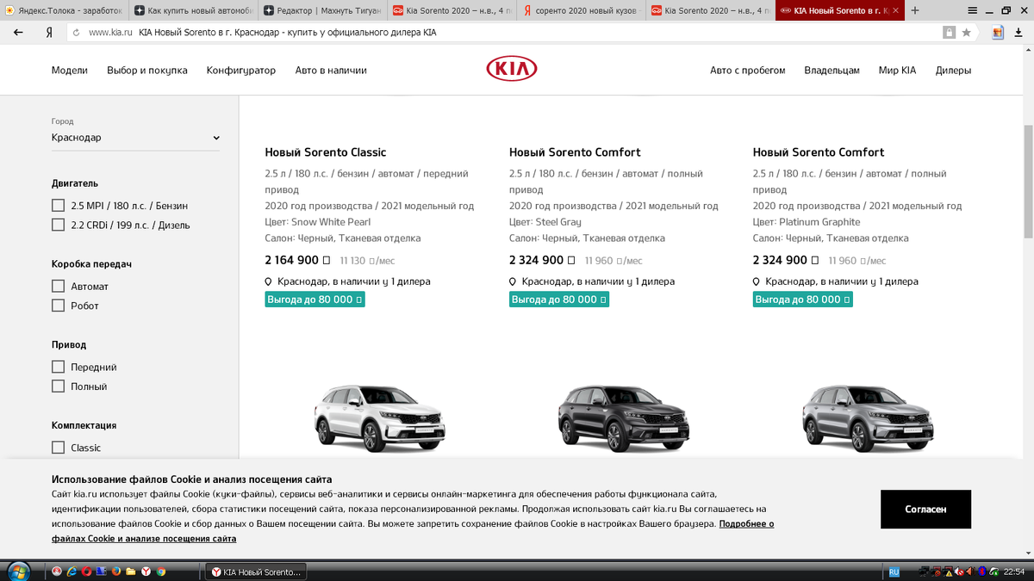Click the KIA logo in site header
This screenshot has height=581, width=1034.
511,69
